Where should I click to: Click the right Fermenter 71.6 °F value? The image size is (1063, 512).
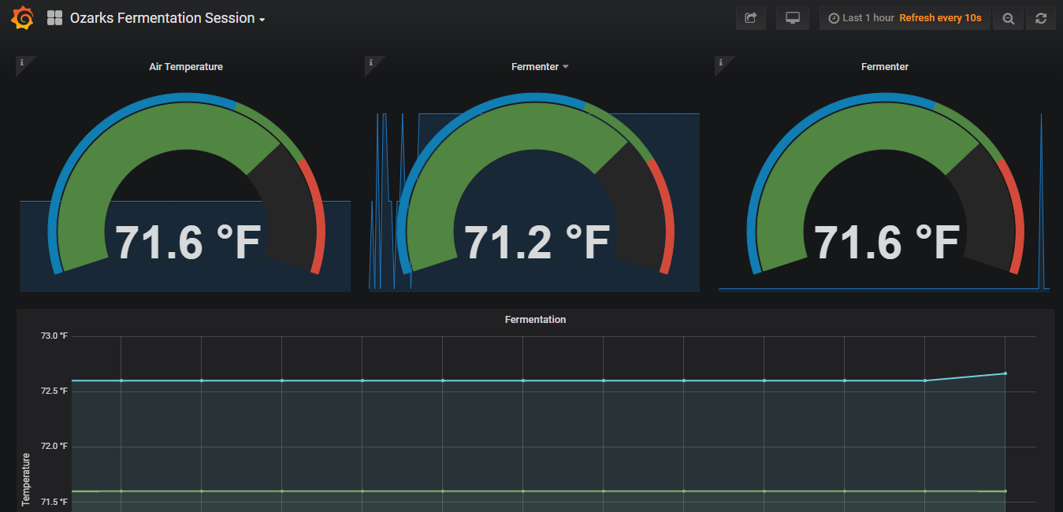click(x=886, y=243)
